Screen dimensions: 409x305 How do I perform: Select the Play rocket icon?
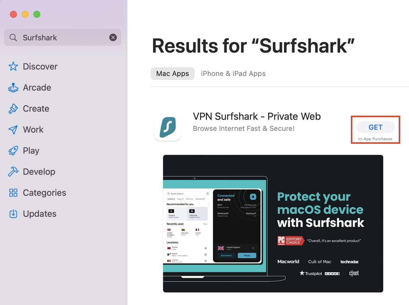(x=13, y=150)
